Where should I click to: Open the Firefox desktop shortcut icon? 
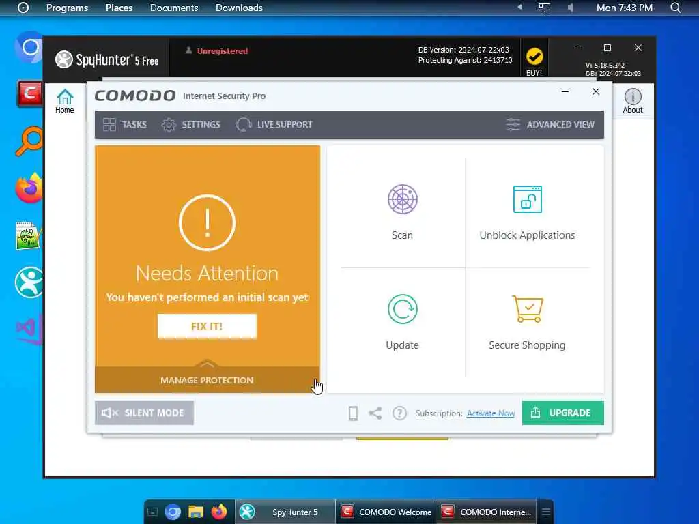[x=29, y=188]
